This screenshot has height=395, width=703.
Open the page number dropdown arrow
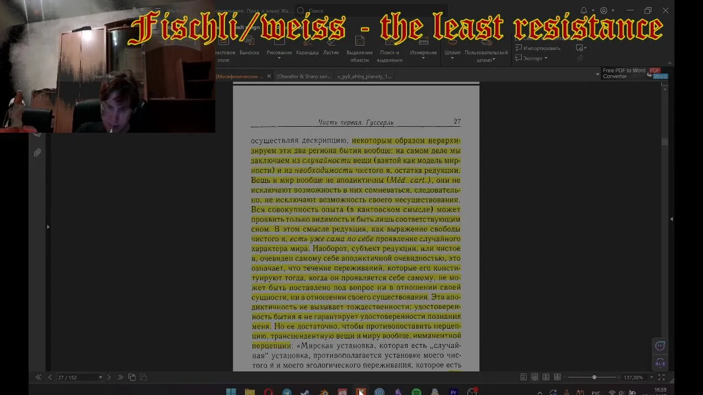pyautogui.click(x=100, y=377)
